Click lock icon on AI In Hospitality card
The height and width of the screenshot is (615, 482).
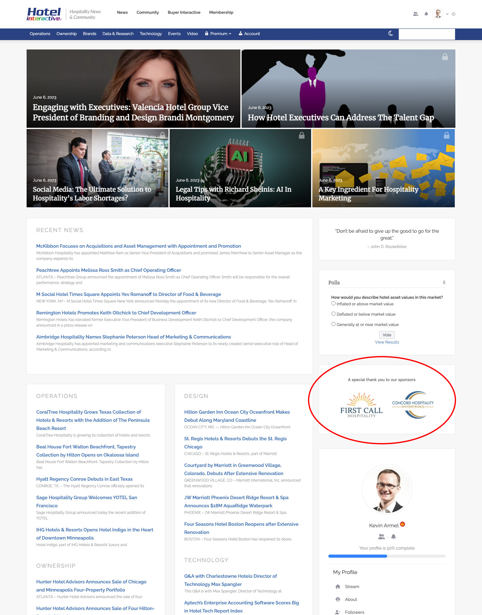[x=302, y=135]
